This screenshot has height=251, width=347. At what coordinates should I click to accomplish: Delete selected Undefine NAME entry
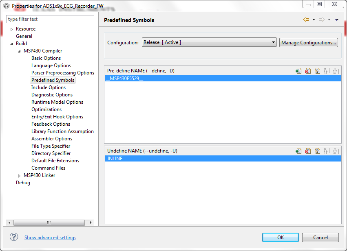(307, 151)
